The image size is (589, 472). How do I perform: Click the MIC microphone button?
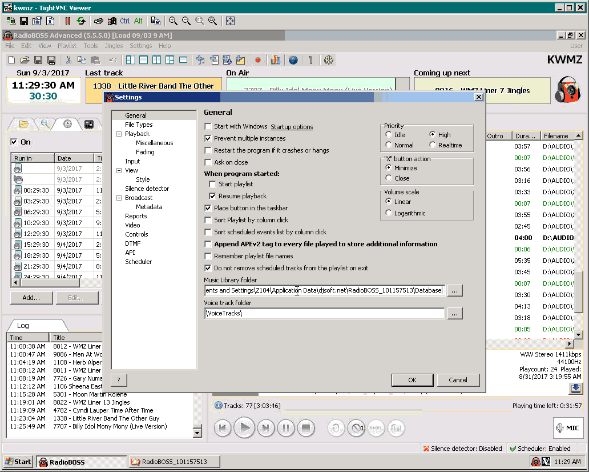(568, 428)
